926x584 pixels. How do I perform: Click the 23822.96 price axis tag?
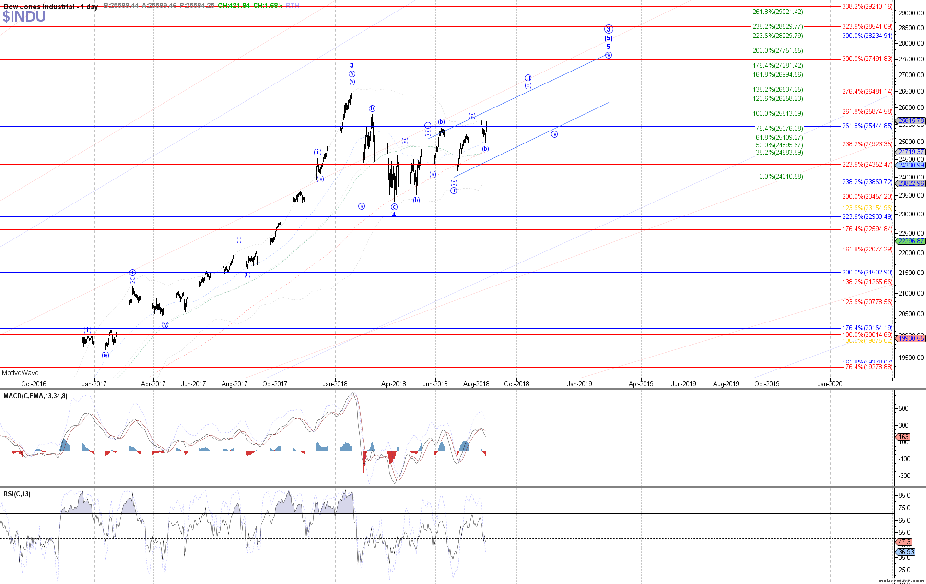pyautogui.click(x=910, y=183)
